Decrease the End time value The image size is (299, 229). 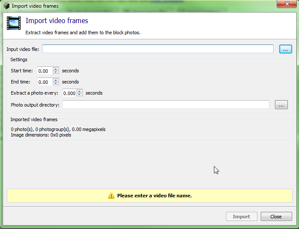56,83
